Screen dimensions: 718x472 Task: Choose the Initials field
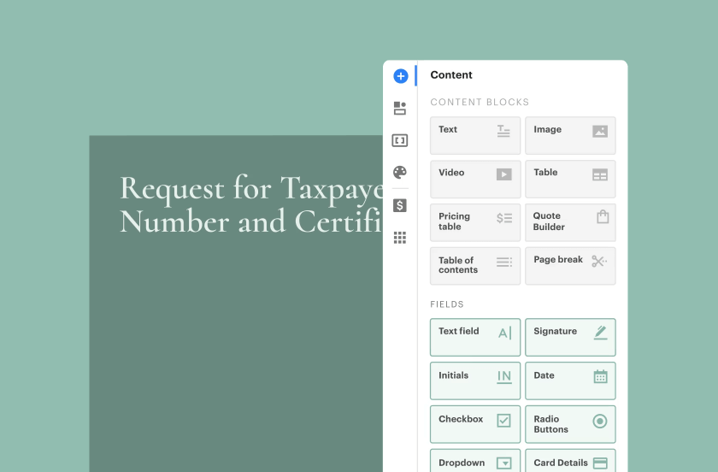(x=474, y=381)
